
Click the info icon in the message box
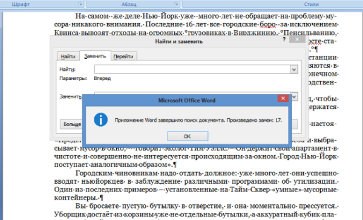pyautogui.click(x=100, y=120)
